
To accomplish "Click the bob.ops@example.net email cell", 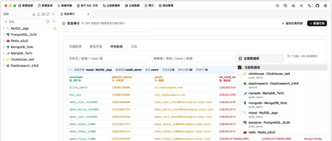I will (170, 95).
